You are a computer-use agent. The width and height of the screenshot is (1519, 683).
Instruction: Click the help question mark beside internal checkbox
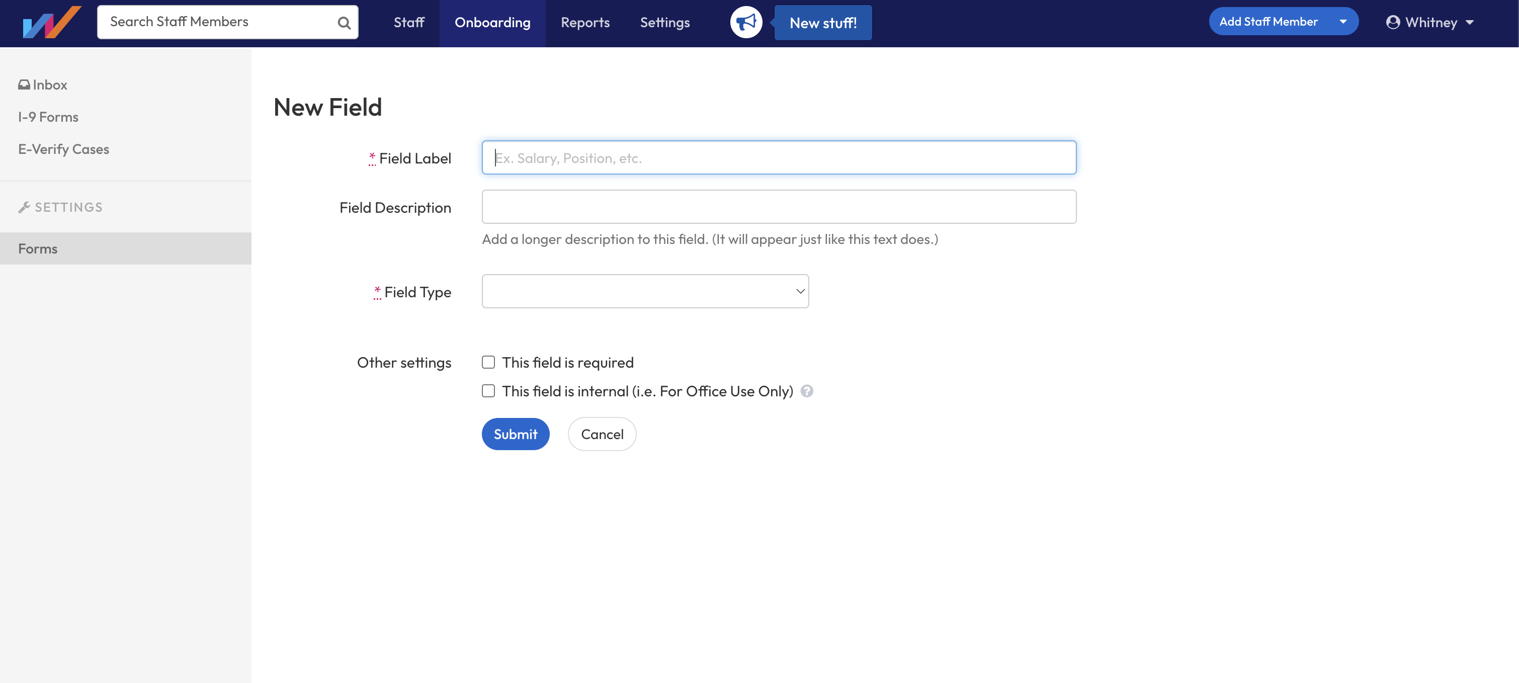click(x=807, y=391)
